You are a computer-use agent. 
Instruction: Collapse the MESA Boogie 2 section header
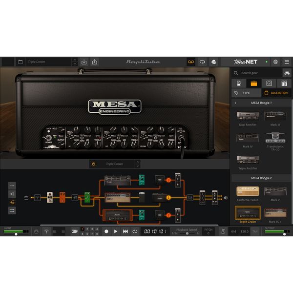click(x=261, y=178)
